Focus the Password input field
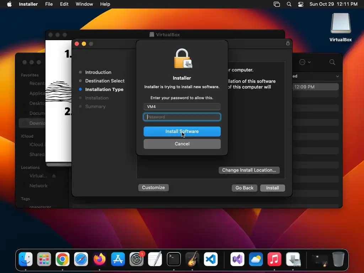 click(x=182, y=117)
